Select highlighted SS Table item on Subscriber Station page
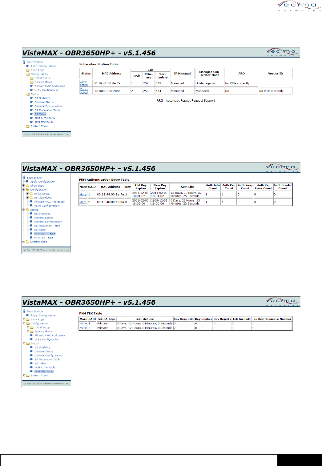The height and width of the screenshot is (466, 322). (x=40, y=114)
